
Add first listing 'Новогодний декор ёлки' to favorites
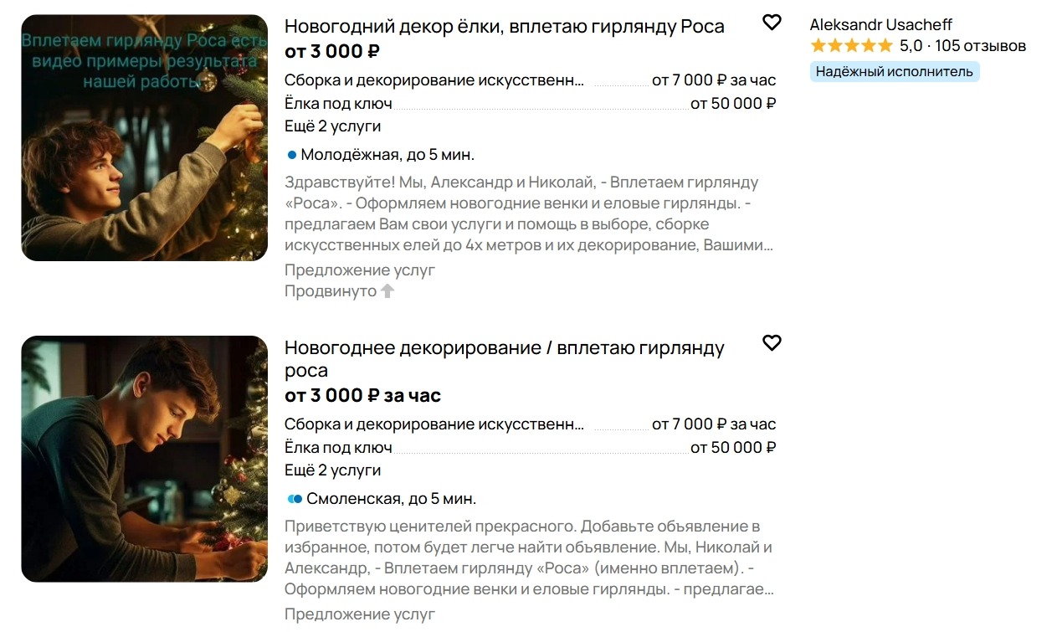[x=772, y=23]
